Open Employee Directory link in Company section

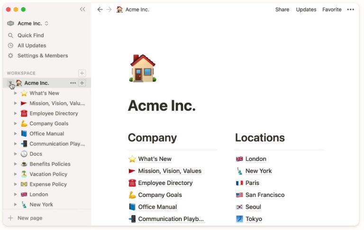pos(165,183)
